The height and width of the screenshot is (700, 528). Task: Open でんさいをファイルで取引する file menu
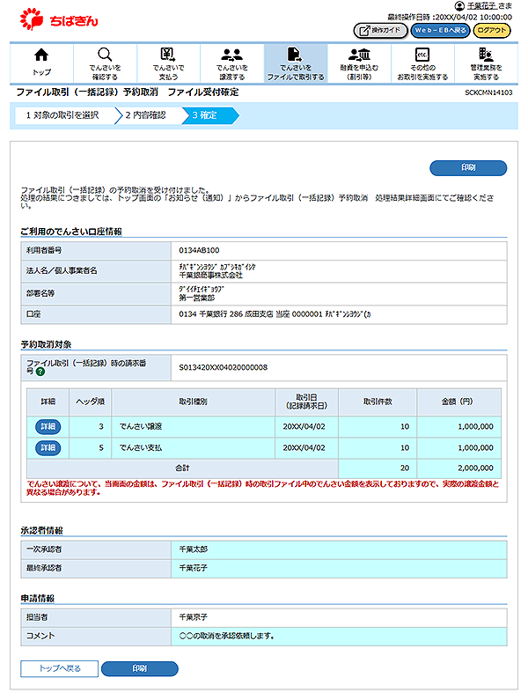click(x=296, y=63)
